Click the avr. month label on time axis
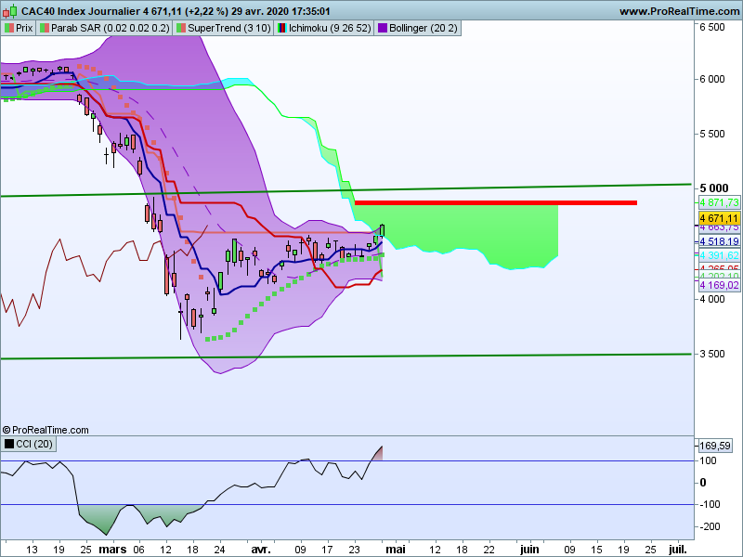743x557 pixels. tap(261, 550)
